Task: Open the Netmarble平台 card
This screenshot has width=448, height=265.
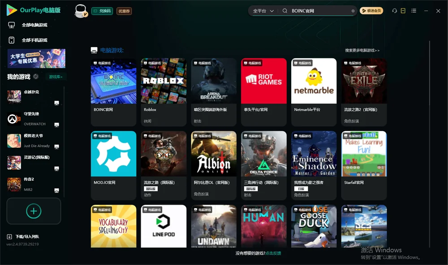Action: [x=314, y=92]
